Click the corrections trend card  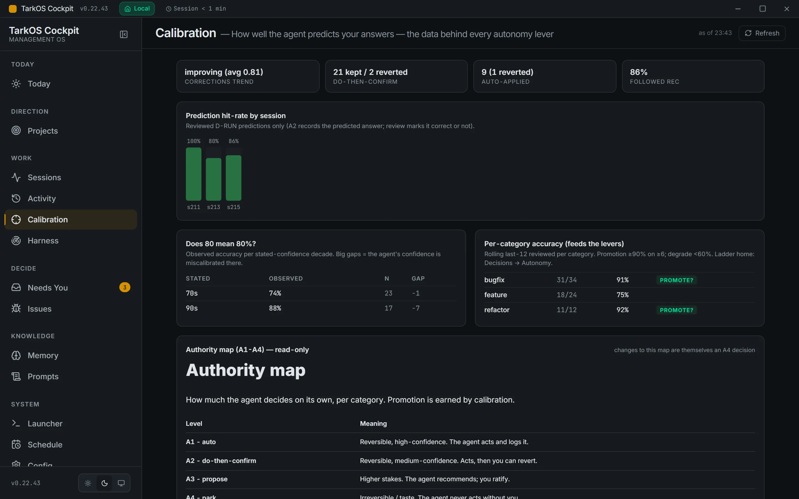(x=248, y=76)
